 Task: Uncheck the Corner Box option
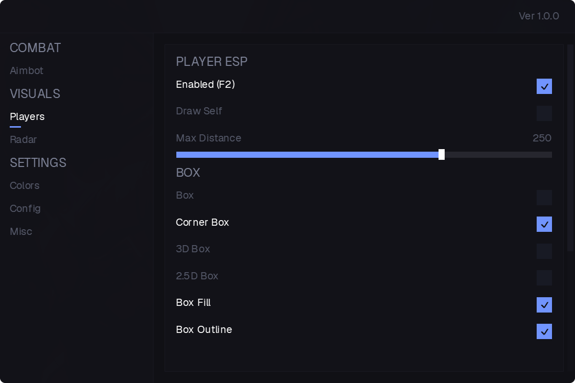(544, 224)
